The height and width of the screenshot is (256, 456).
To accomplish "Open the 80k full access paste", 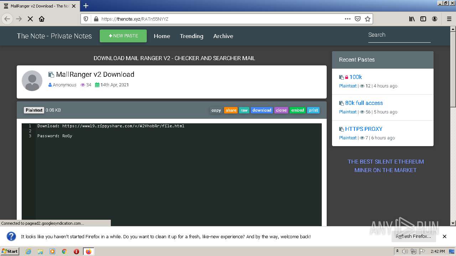I will tap(364, 103).
